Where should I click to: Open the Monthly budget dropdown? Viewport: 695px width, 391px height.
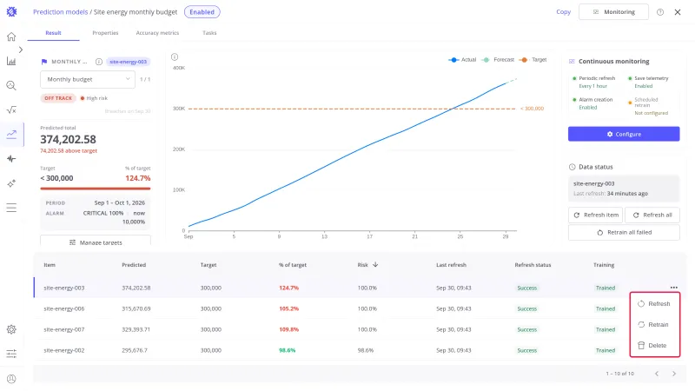[88, 79]
